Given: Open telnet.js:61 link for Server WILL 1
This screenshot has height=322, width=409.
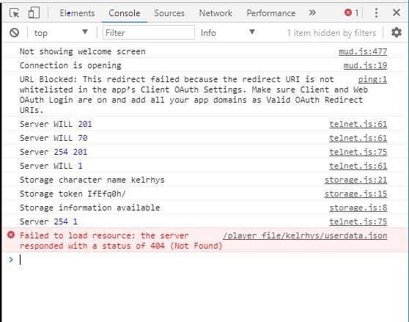Looking at the screenshot, I should coord(358,166).
